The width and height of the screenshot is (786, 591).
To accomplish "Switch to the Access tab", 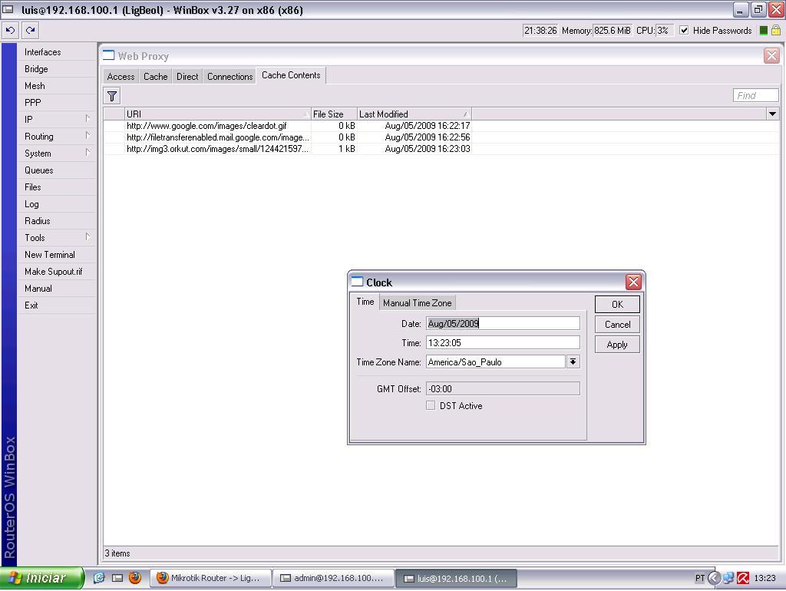I will click(121, 77).
